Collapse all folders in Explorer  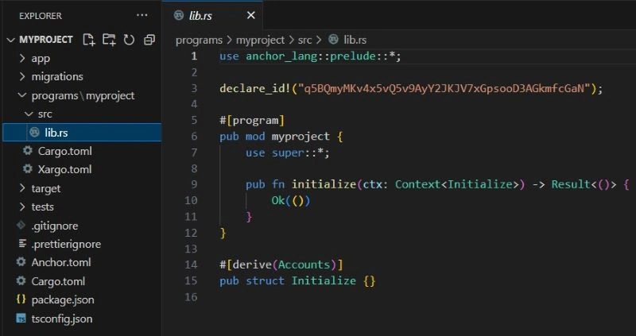[149, 40]
